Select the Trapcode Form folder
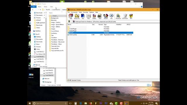187x105 pixels. point(55,46)
